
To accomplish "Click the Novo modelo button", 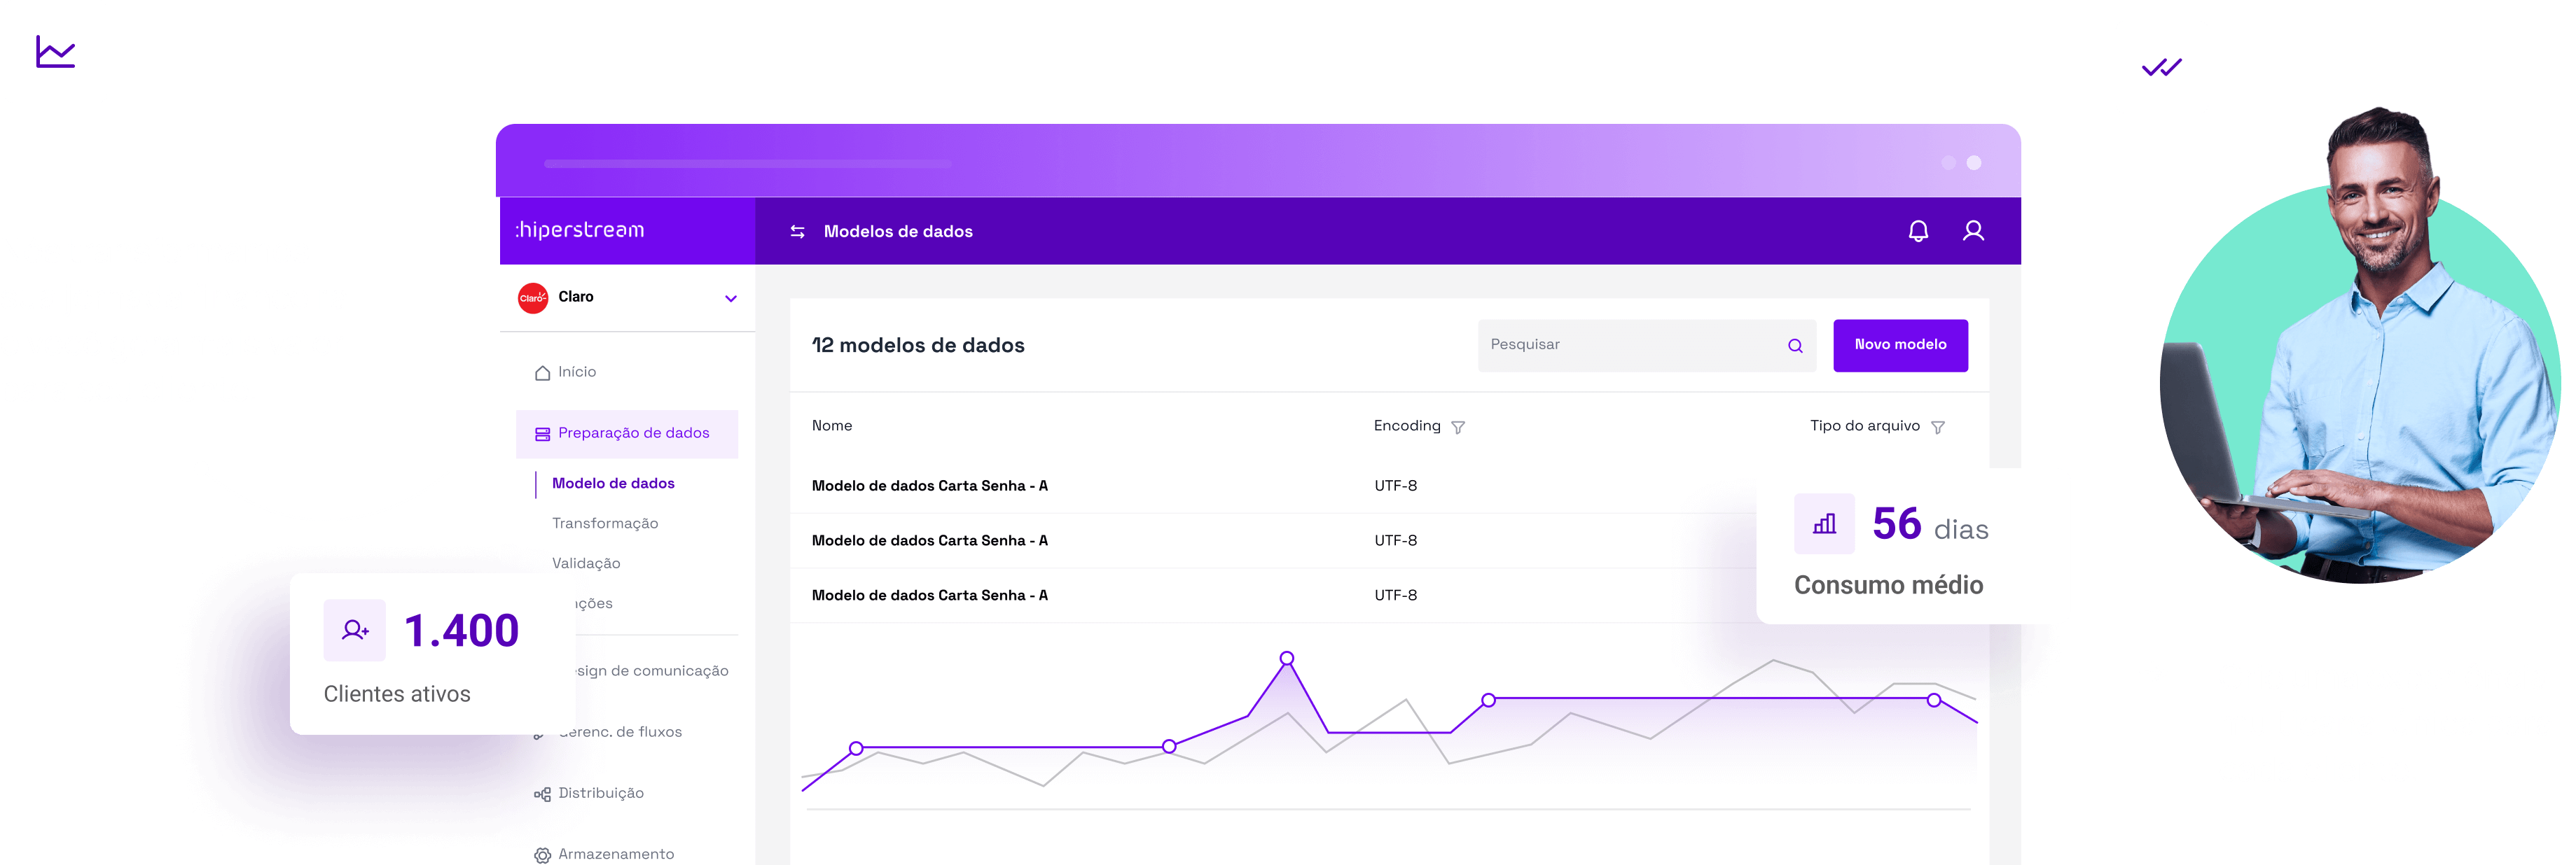I will pos(1900,346).
